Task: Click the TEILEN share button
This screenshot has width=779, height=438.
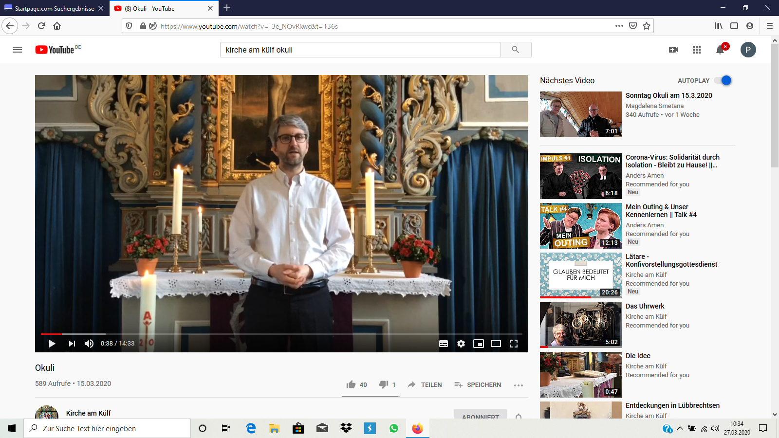Action: click(x=425, y=384)
